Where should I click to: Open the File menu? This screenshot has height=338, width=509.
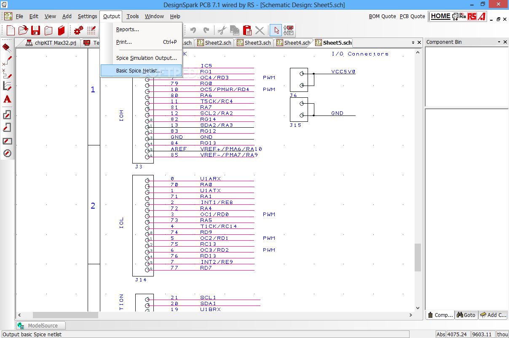19,16
